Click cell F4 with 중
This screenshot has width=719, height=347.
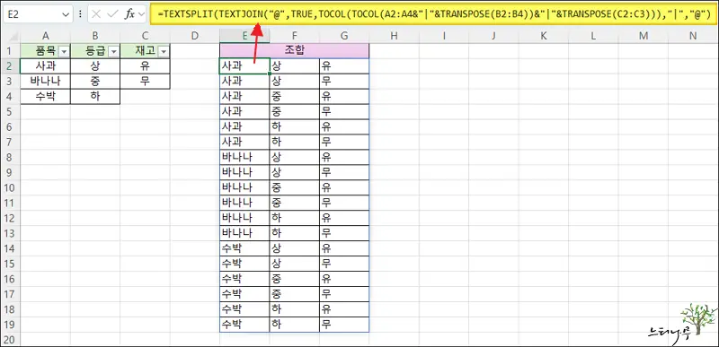tap(295, 97)
